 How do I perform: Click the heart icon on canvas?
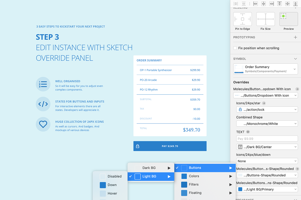pos(43,124)
